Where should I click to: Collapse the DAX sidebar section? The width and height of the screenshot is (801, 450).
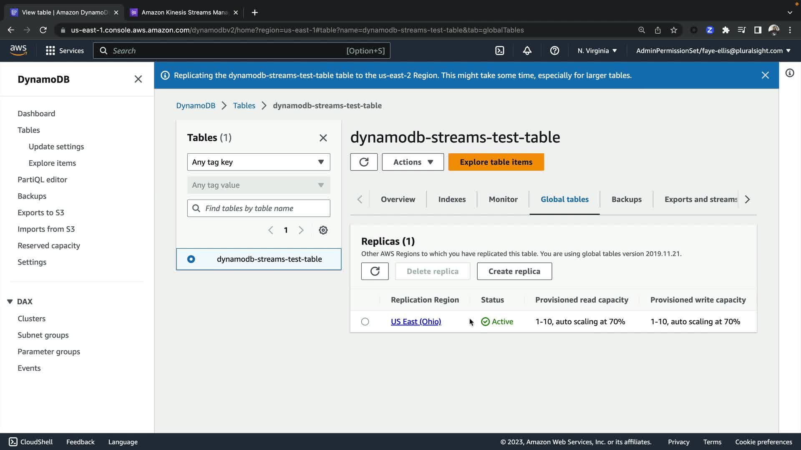(10, 301)
